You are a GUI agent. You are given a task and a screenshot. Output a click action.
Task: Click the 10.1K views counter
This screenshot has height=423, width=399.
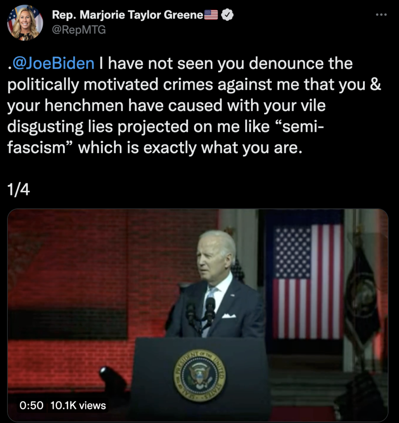78,405
